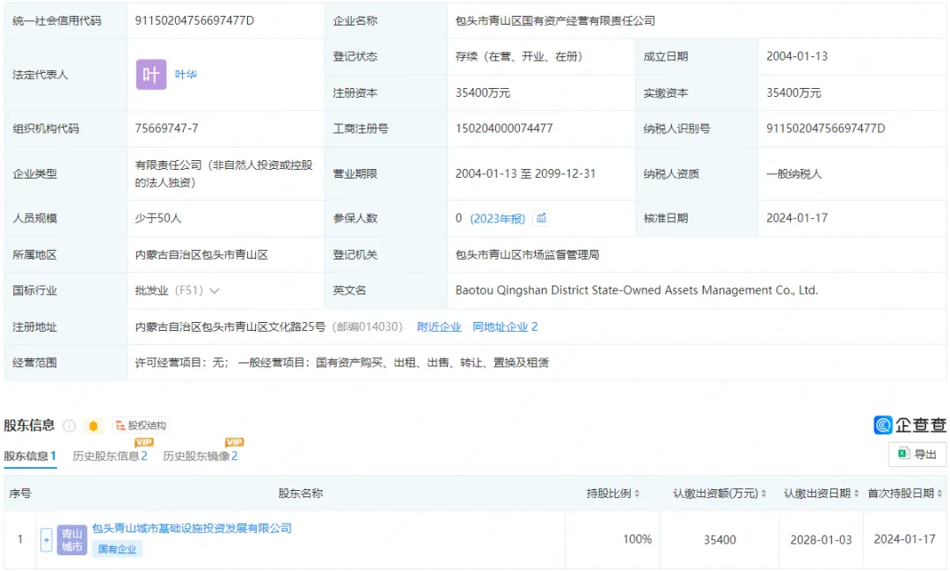Image resolution: width=950 pixels, height=571 pixels.
Task: Open 股权结构 equity structure view
Action: coord(139,426)
